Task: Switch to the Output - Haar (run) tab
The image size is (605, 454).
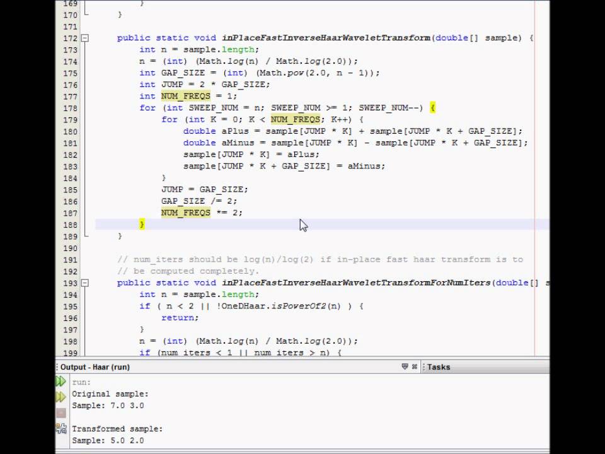Action: coord(95,367)
